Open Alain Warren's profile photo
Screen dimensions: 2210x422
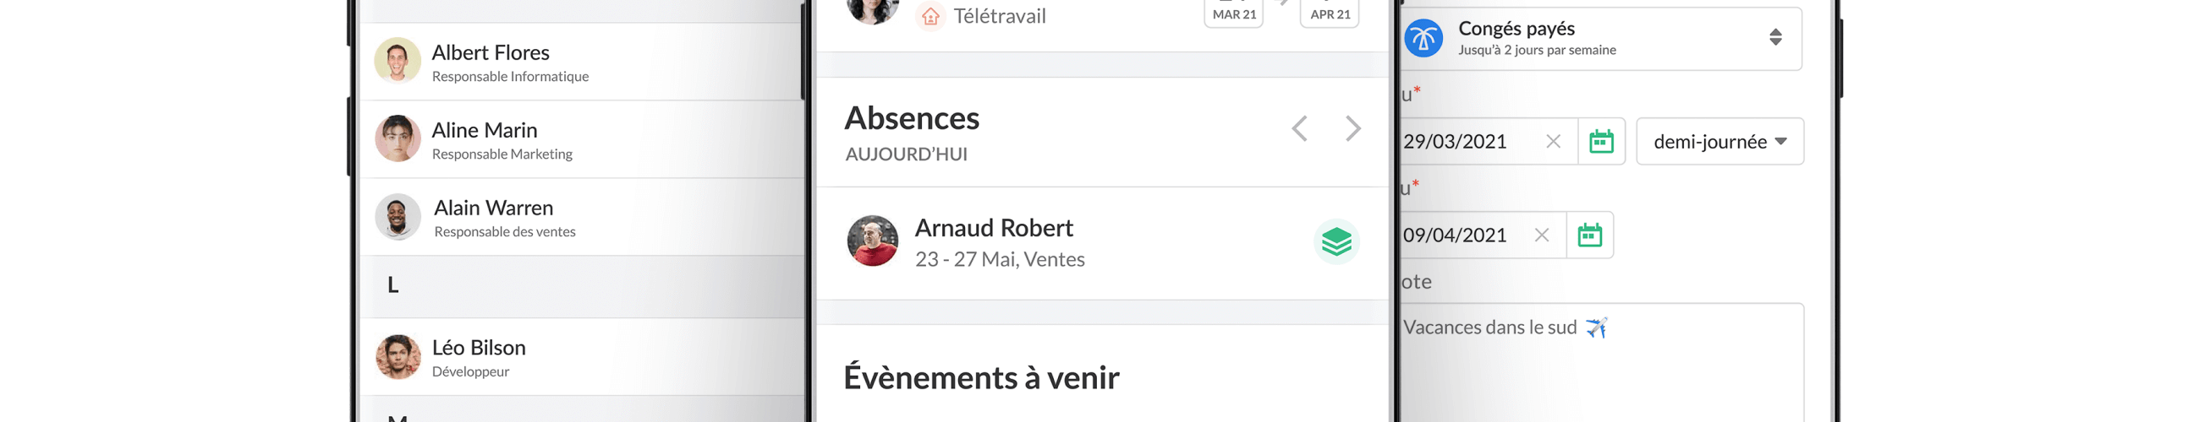pos(398,217)
